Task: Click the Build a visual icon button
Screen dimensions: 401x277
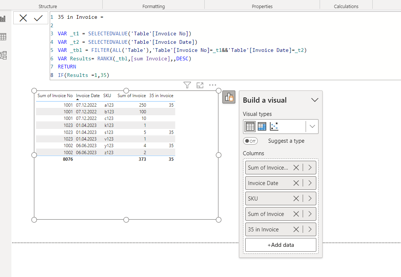Action: [229, 97]
